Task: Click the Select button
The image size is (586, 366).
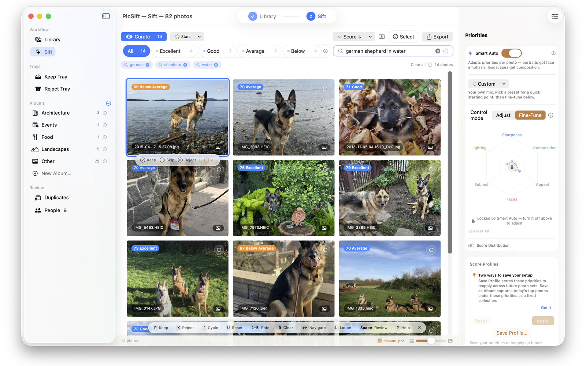Action: pyautogui.click(x=404, y=37)
